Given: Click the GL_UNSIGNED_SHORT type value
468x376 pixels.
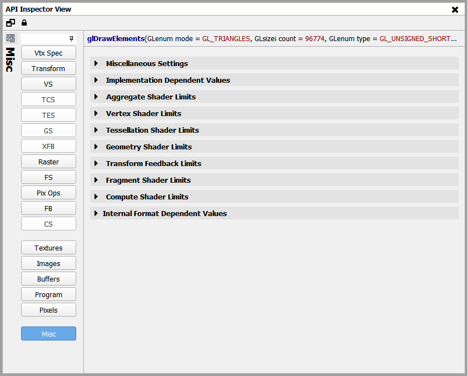Looking at the screenshot, I should pyautogui.click(x=418, y=39).
